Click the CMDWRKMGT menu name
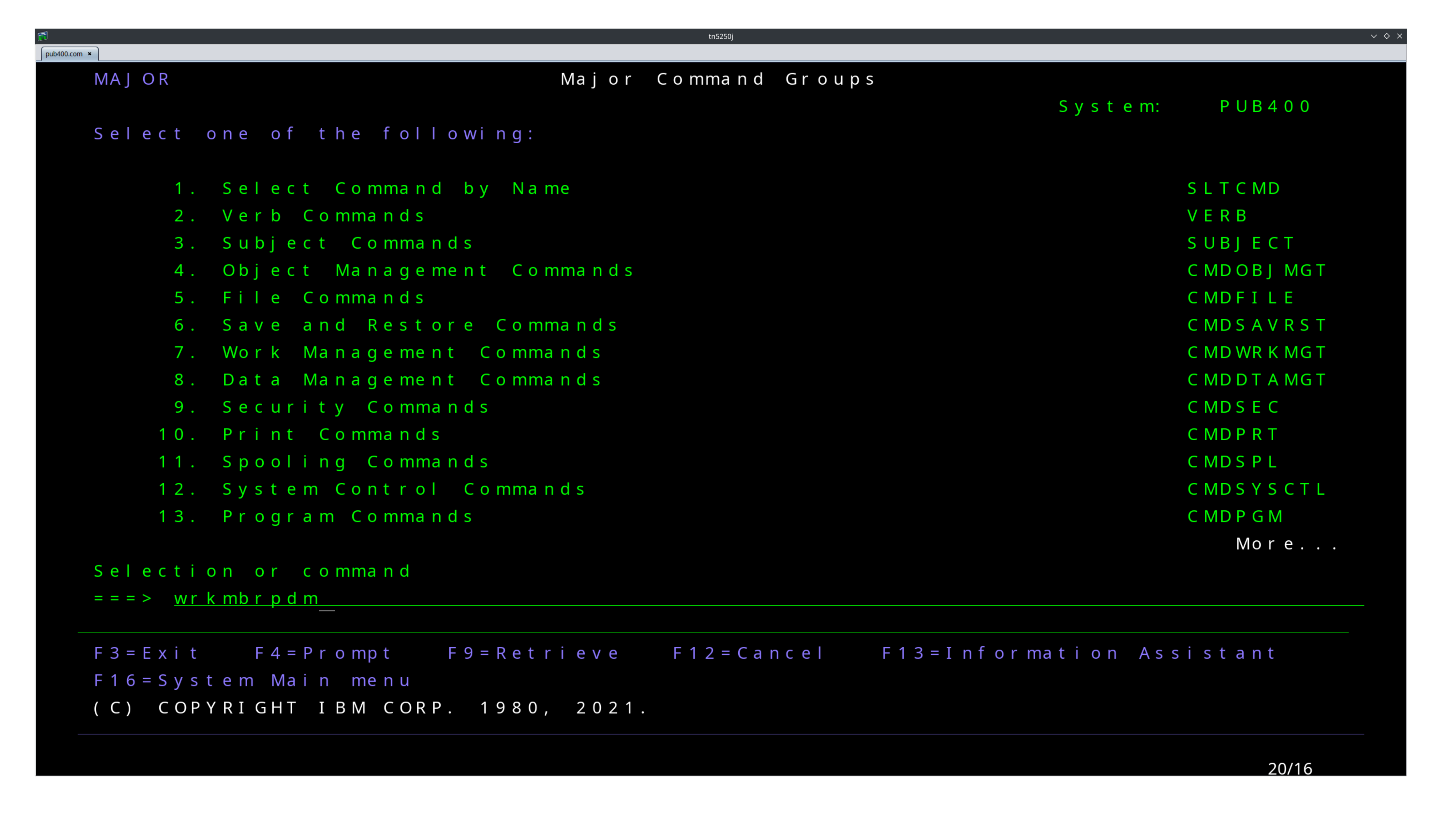Image resolution: width=1442 pixels, height=818 pixels. [x=1257, y=352]
